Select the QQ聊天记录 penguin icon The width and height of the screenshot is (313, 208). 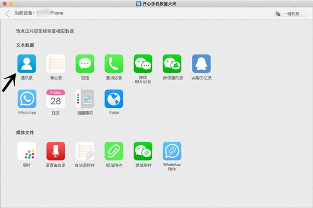coord(201,64)
